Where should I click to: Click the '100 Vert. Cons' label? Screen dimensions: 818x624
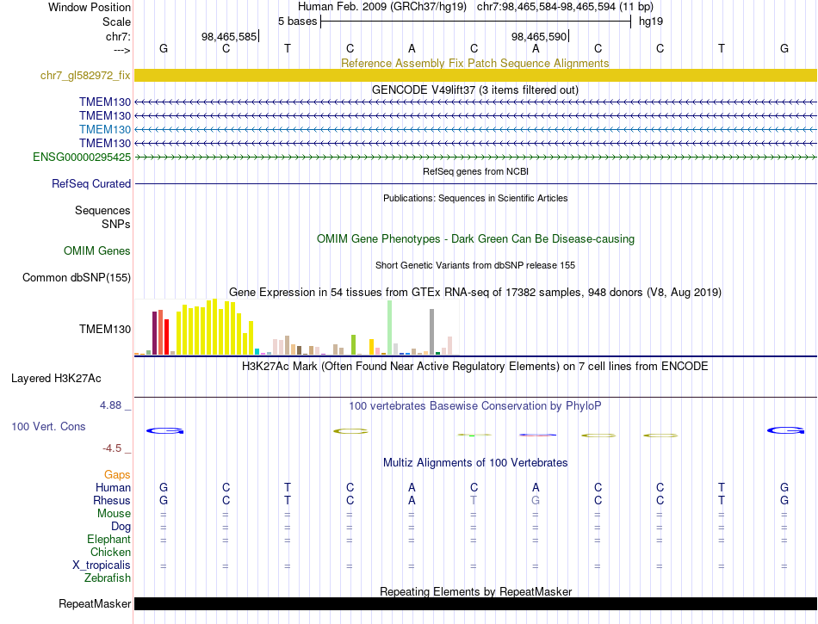[x=48, y=426]
